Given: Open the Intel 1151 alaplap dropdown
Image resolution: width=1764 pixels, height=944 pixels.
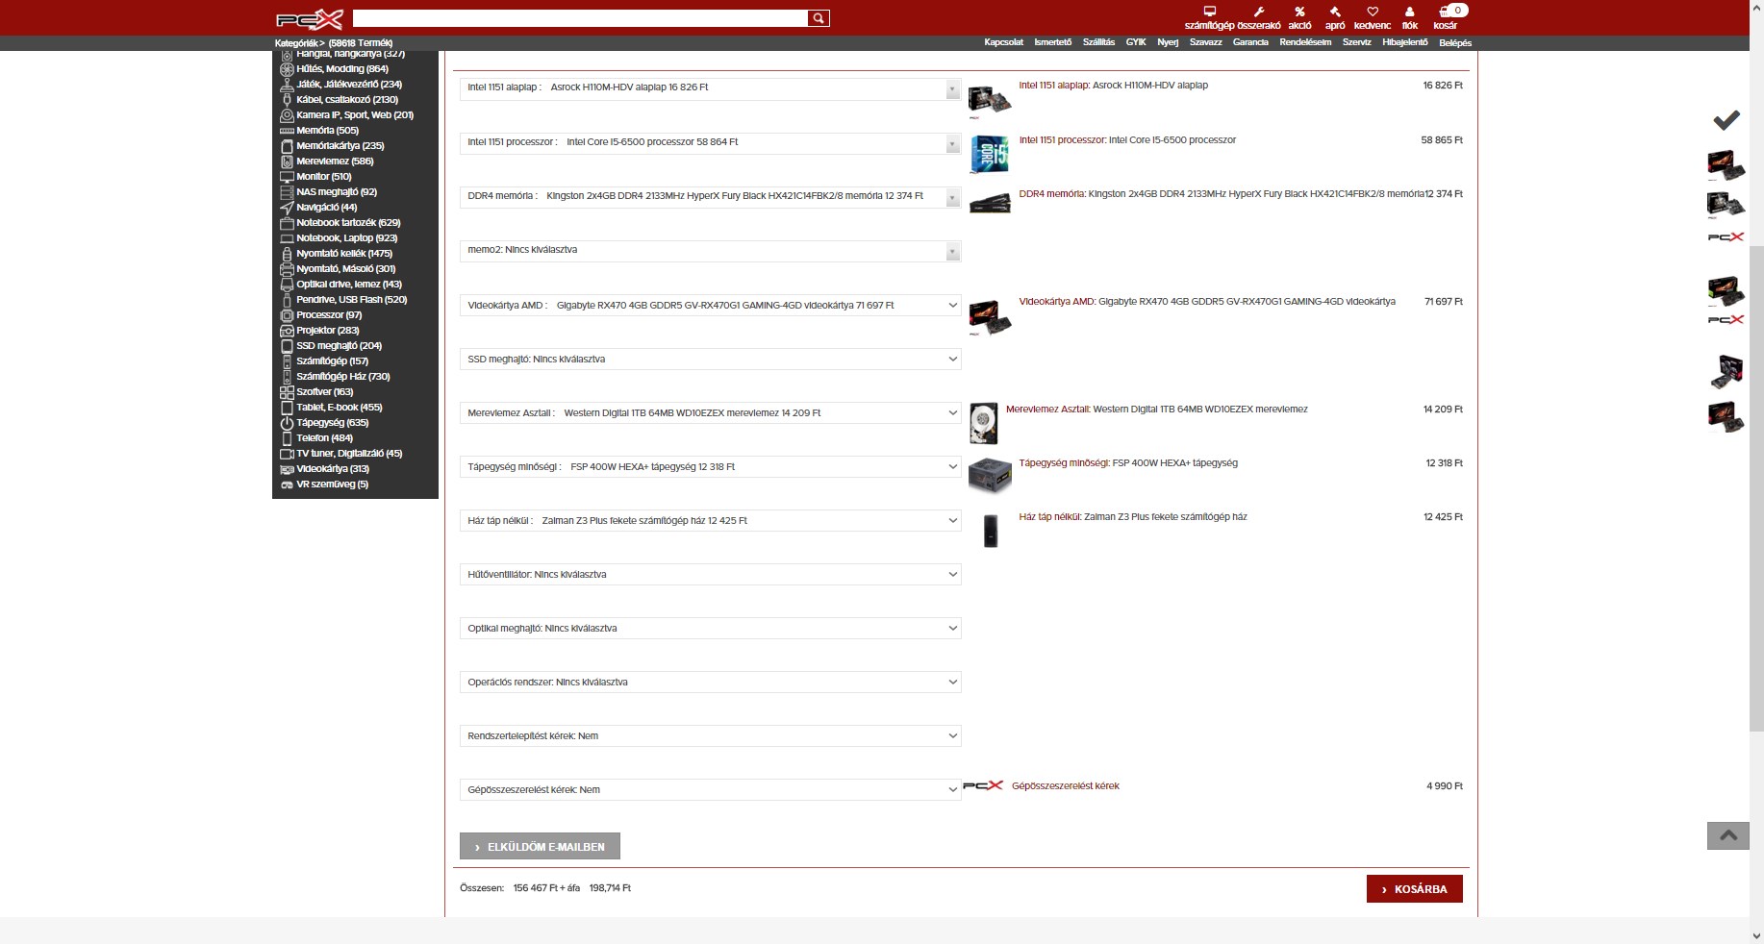Looking at the screenshot, I should click(710, 88).
